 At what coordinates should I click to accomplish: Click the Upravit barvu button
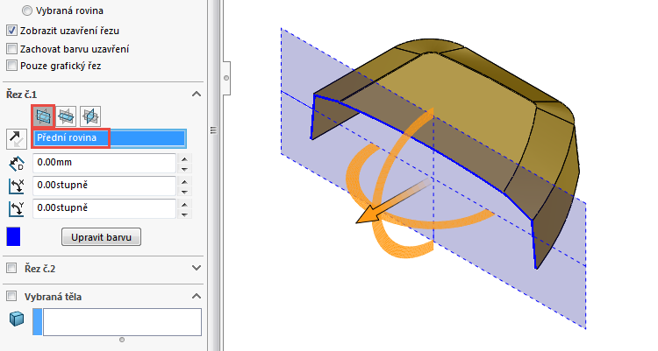click(101, 237)
